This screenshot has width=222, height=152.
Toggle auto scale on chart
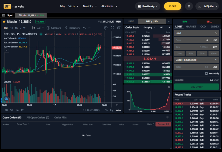click(118, 110)
